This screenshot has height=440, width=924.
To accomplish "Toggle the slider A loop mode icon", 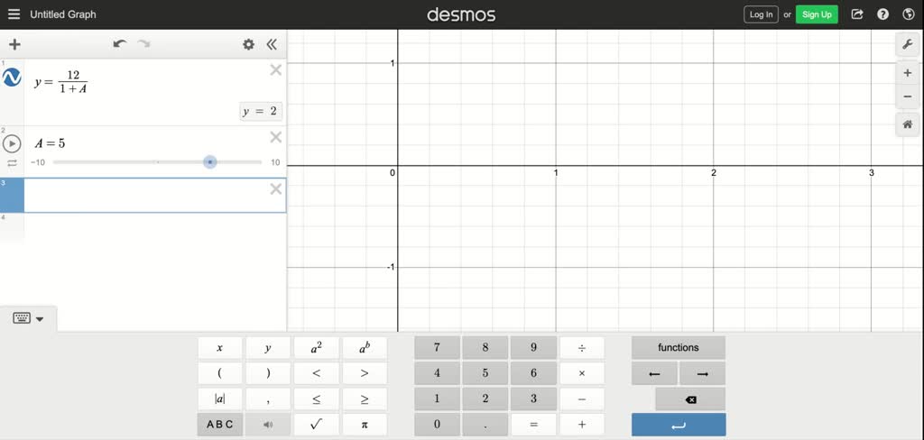I will click(12, 163).
